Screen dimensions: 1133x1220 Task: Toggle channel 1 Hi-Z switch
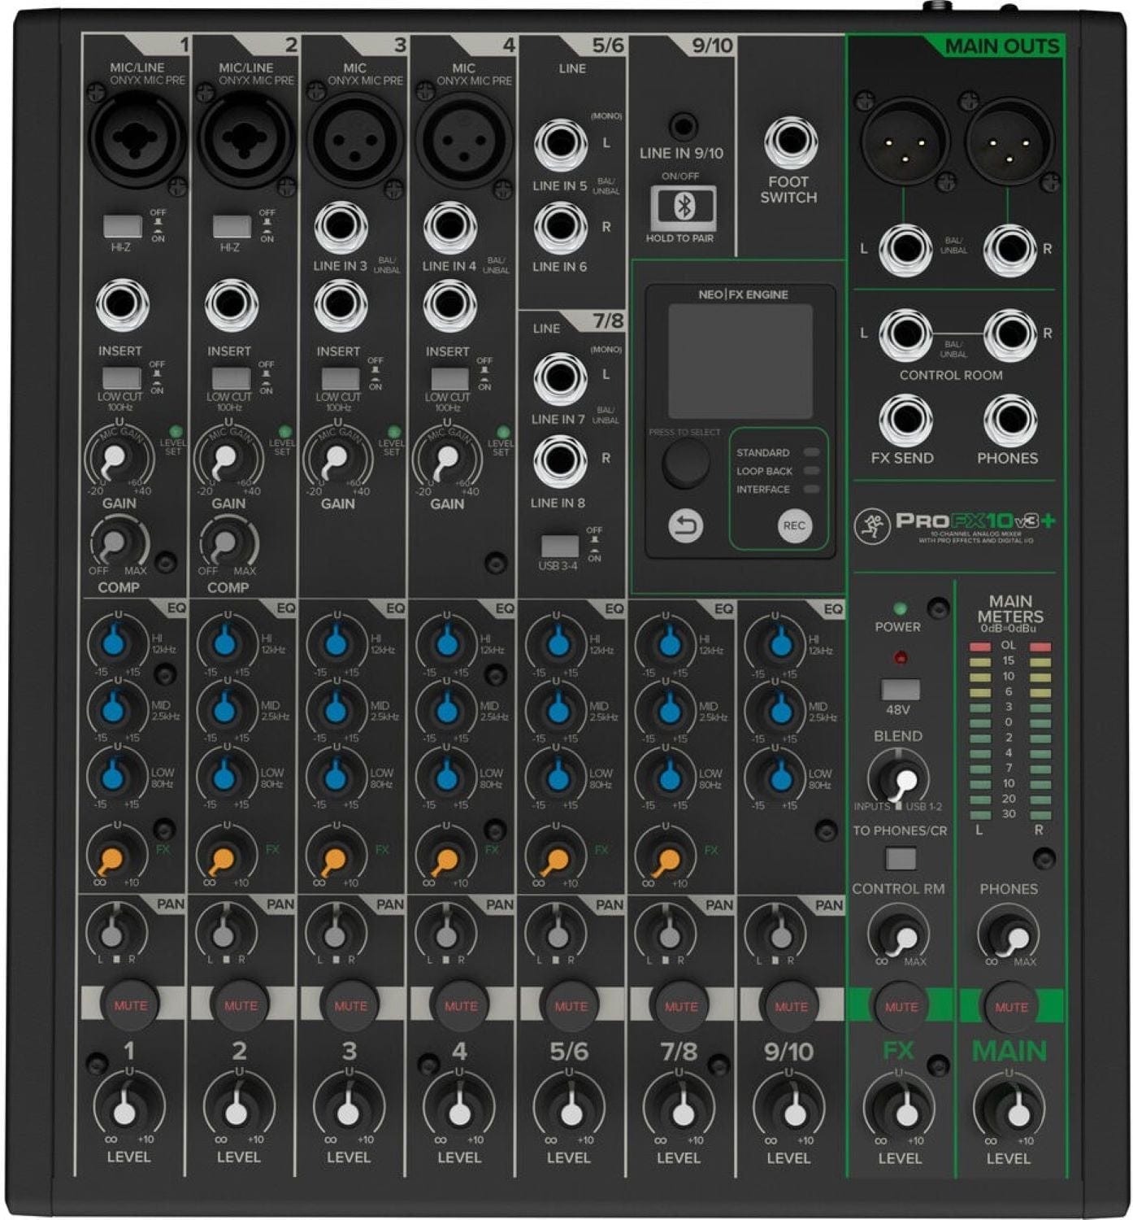point(123,226)
